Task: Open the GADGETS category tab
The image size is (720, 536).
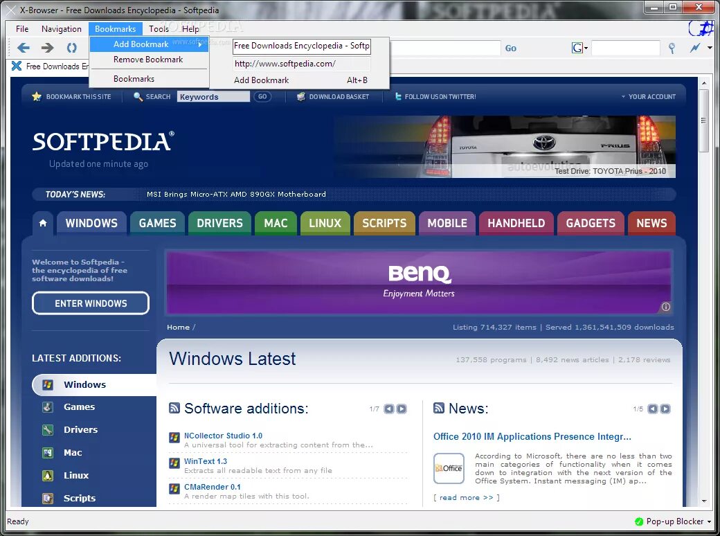Action: pos(591,223)
